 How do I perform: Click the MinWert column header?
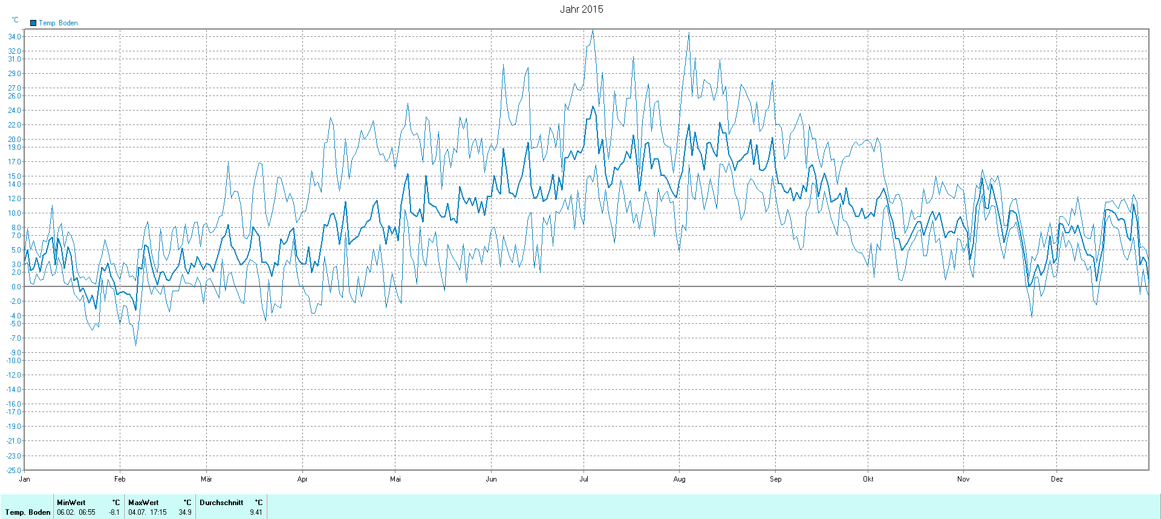pyautogui.click(x=71, y=502)
